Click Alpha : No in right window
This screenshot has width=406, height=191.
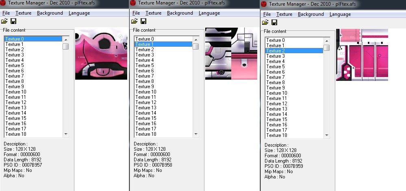[275, 177]
